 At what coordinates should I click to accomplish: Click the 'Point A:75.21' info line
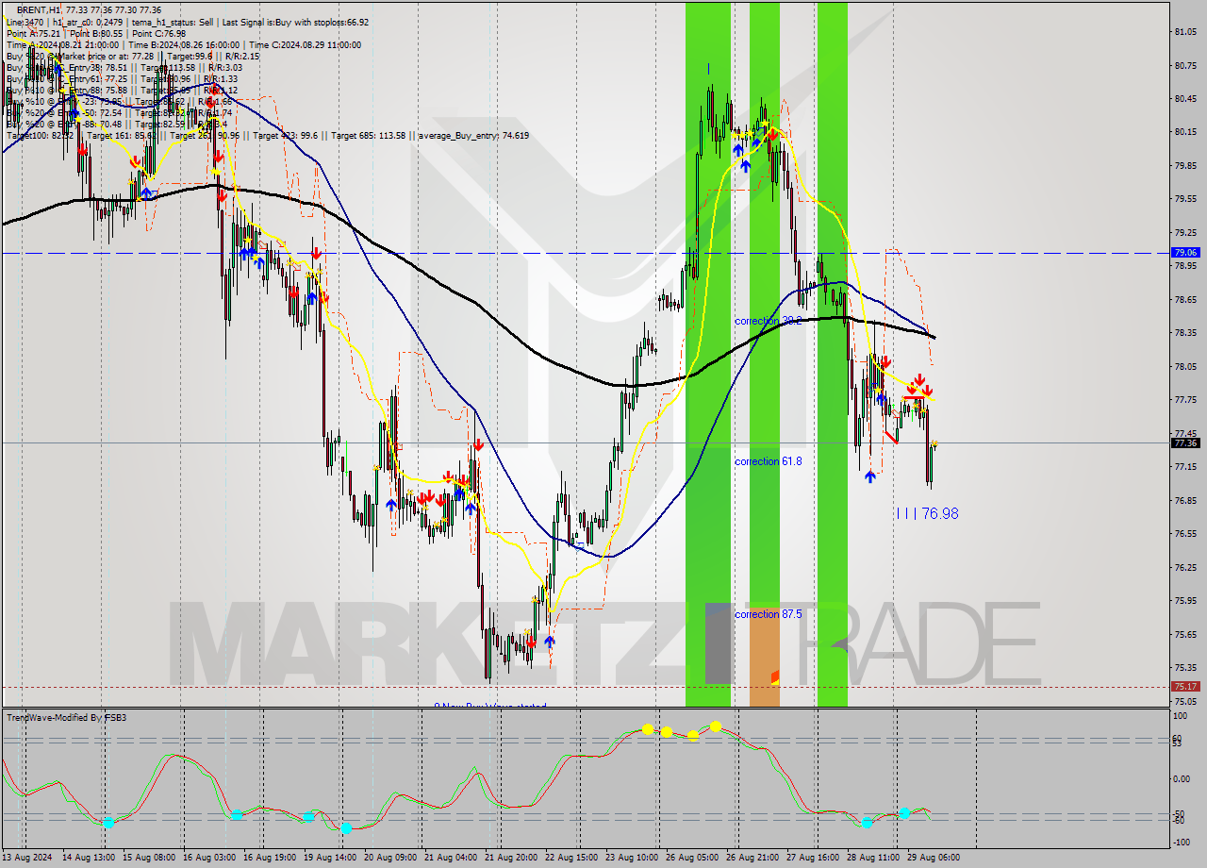point(34,33)
